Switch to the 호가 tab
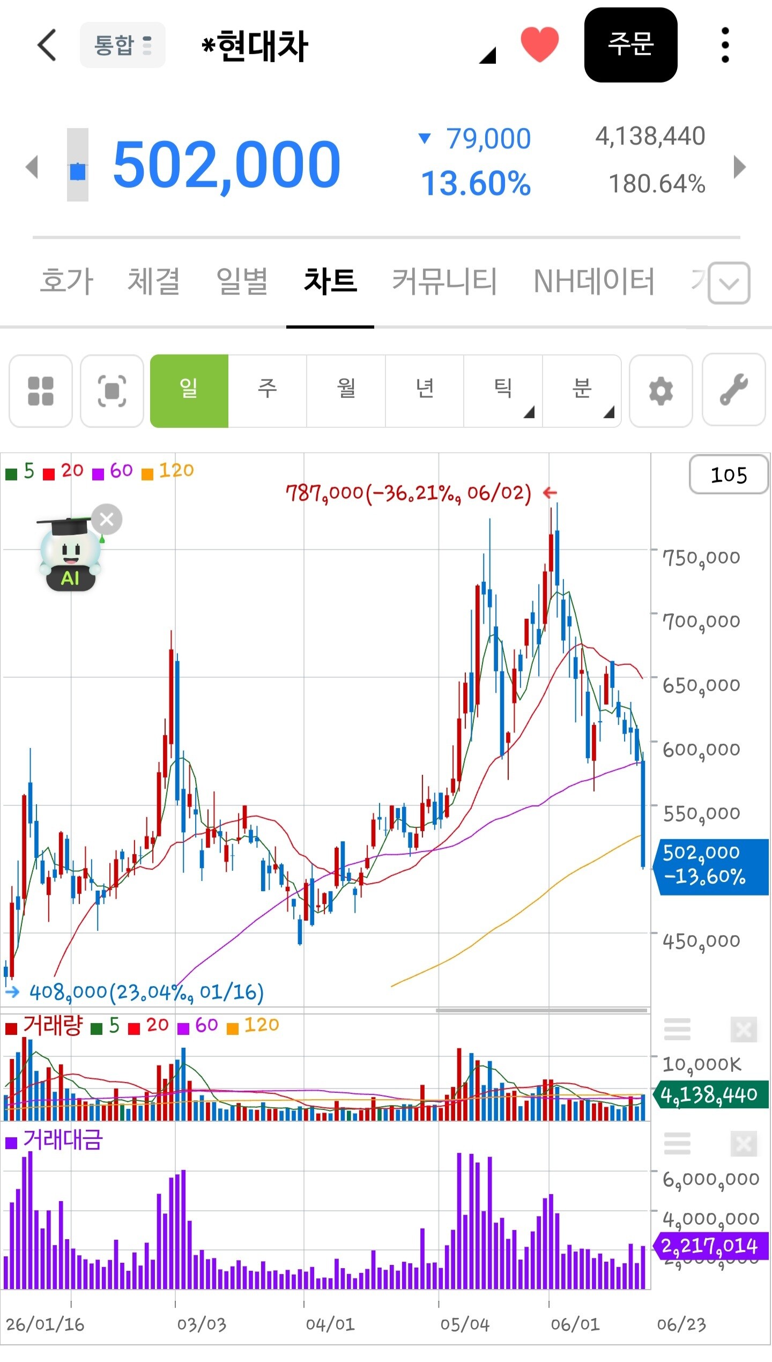Image resolution: width=772 pixels, height=1362 pixels. coord(67,281)
